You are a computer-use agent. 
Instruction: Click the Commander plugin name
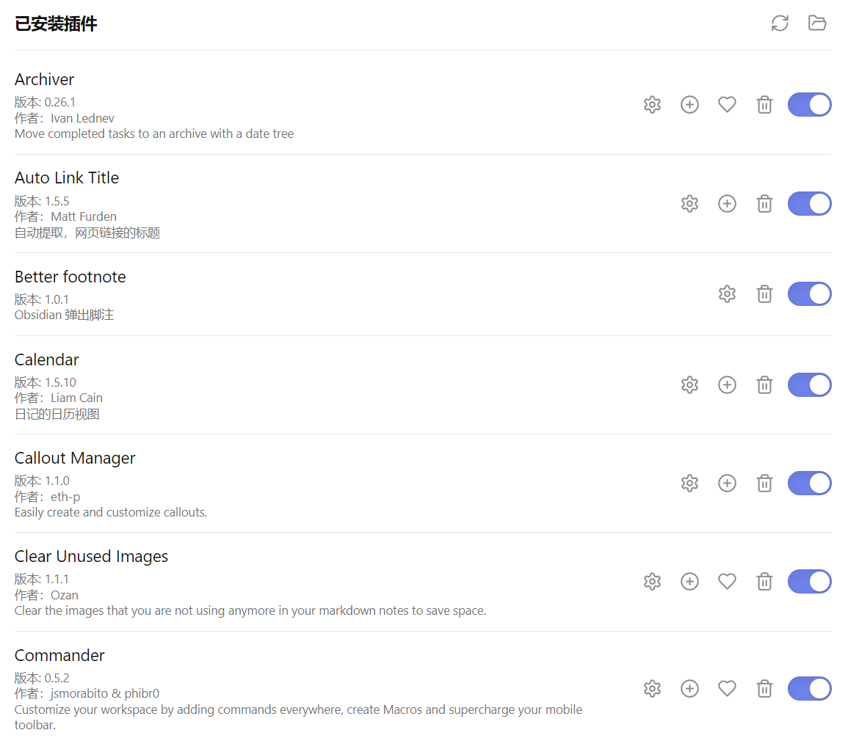(x=59, y=655)
